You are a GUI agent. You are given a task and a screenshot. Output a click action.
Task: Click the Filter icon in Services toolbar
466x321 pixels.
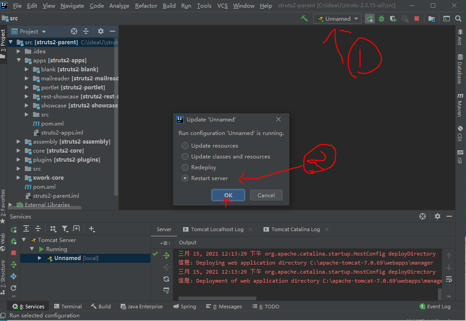65,228
